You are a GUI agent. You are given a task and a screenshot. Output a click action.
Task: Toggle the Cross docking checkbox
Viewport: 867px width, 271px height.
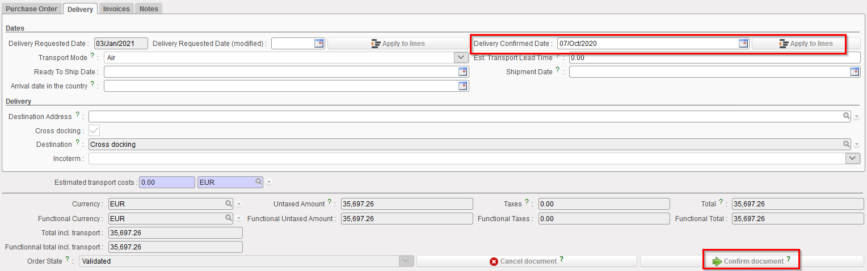point(94,131)
